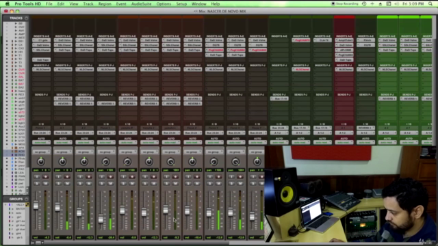Open the 'REVERB 1' input selector on RVerb channel
The width and height of the screenshot is (438, 246).
pyautogui.click(x=365, y=128)
